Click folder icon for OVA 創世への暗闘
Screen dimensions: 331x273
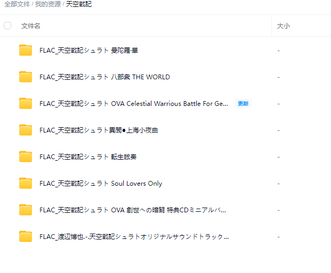[26, 210]
